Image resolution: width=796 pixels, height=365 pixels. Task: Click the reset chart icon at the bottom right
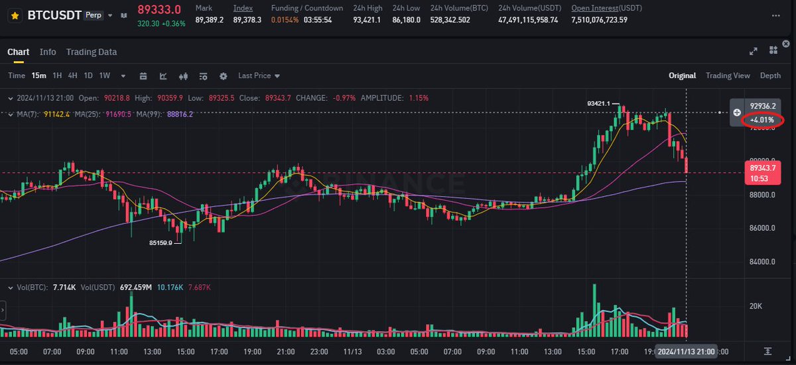[768, 350]
